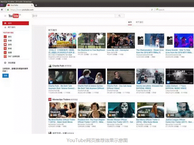Play the Ariana Grande MTV thumbnail
The width and height of the screenshot is (194, 145).
180,40
